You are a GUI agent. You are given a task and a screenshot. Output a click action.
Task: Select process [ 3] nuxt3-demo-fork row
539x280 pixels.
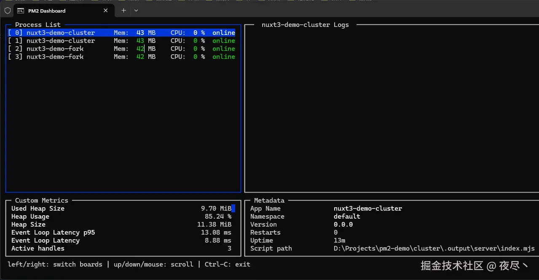pos(121,57)
